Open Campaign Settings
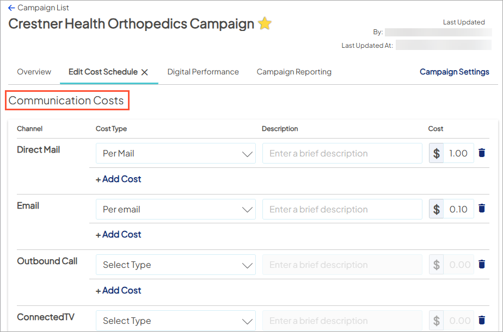This screenshot has width=503, height=332. [x=454, y=72]
